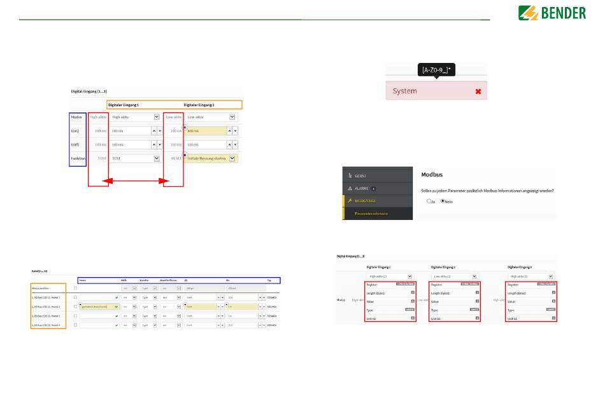Click the Alarme count badge

[x=373, y=189]
